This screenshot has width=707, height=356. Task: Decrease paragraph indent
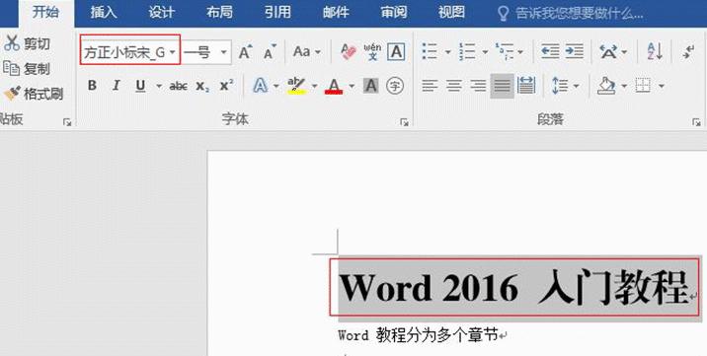(550, 51)
